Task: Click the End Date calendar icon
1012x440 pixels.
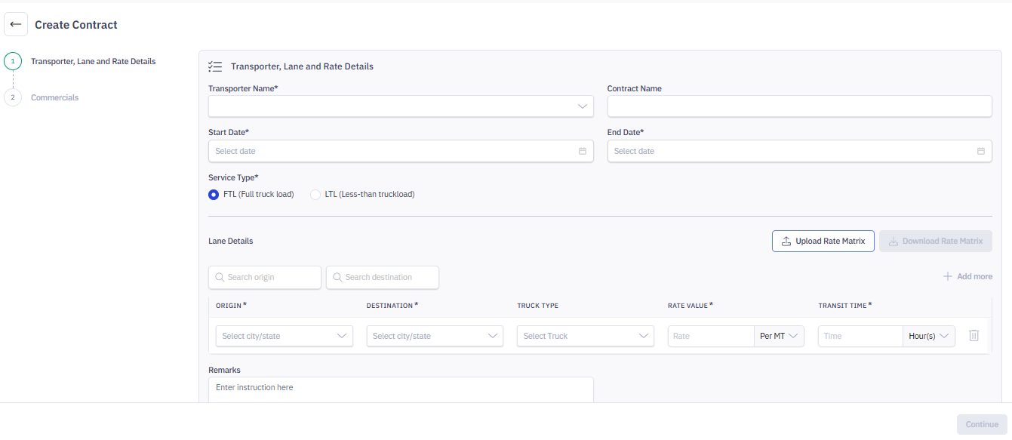Action: click(x=981, y=151)
